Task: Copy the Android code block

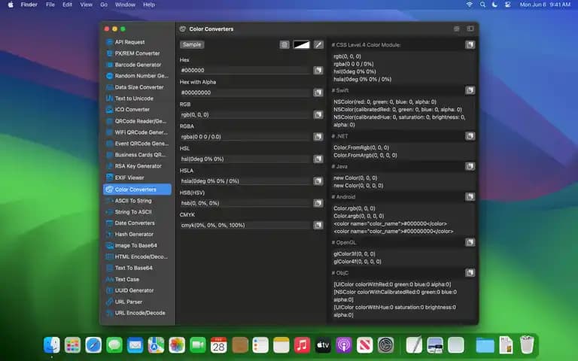Action: click(x=470, y=197)
